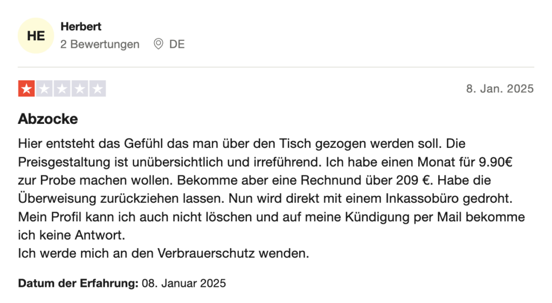The width and height of the screenshot is (552, 303).
Task: Click the word Verbrauerschutz in the review
Action: tap(206, 253)
